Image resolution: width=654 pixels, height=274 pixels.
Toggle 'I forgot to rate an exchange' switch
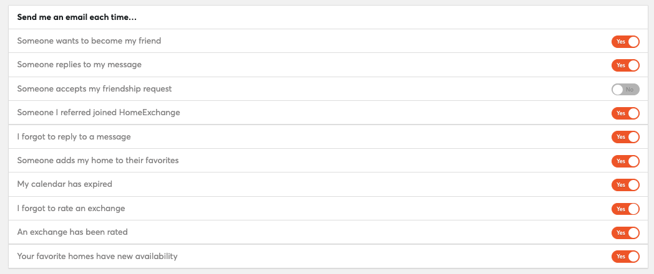point(625,209)
